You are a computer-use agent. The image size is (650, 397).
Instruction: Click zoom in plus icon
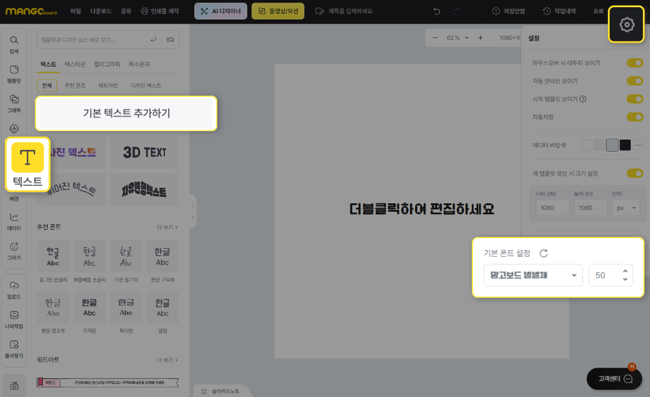click(x=480, y=38)
